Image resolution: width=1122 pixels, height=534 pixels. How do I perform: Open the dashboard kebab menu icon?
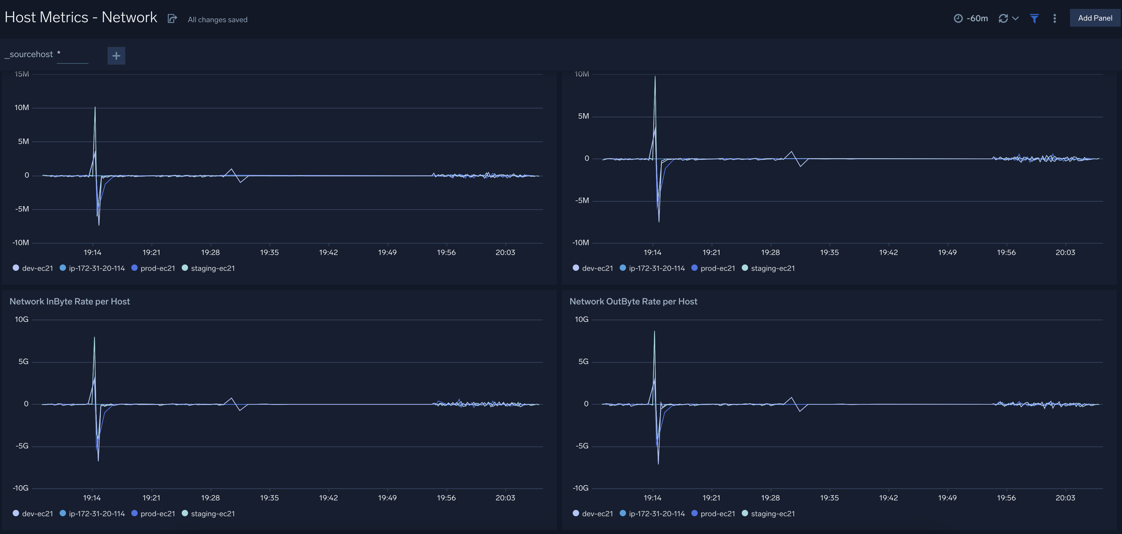click(x=1054, y=18)
